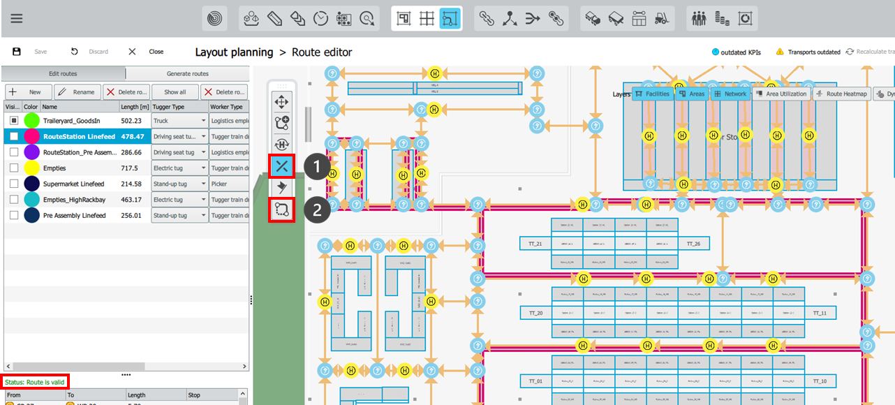This screenshot has height=405, width=895.
Task: Click the Show all button
Action: click(x=175, y=91)
